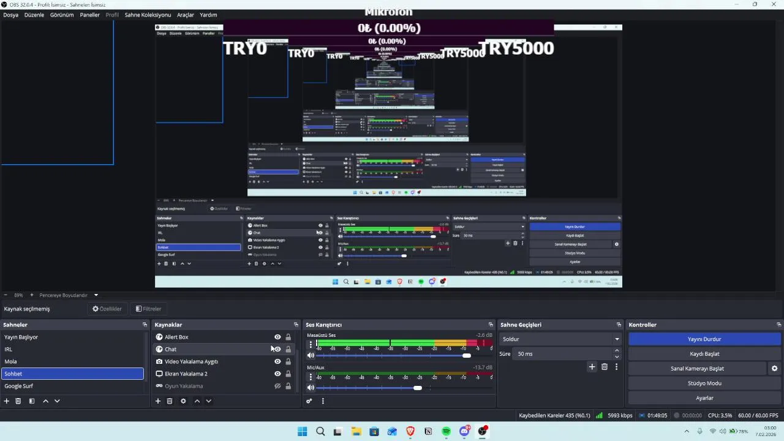Open the Soldur transition dropdown
The width and height of the screenshot is (784, 441).
point(560,339)
